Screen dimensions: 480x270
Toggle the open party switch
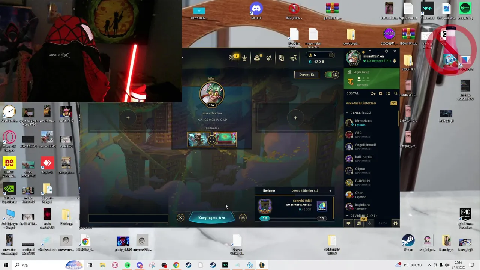[x=331, y=75]
